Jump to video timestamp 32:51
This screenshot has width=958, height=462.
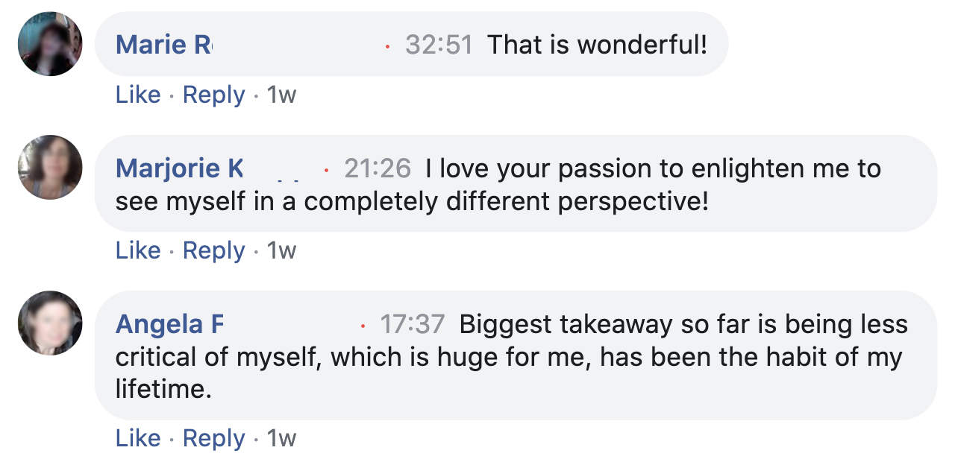439,45
